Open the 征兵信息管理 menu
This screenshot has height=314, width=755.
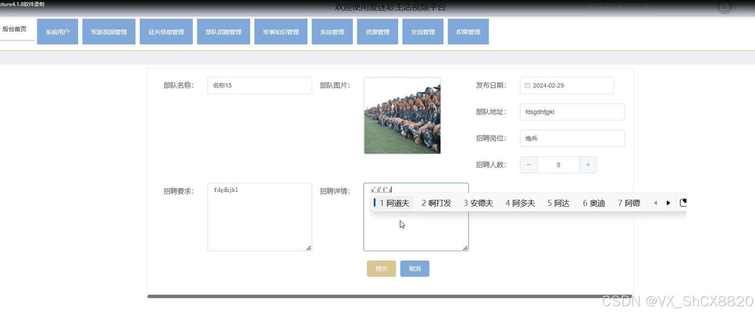[x=166, y=31]
